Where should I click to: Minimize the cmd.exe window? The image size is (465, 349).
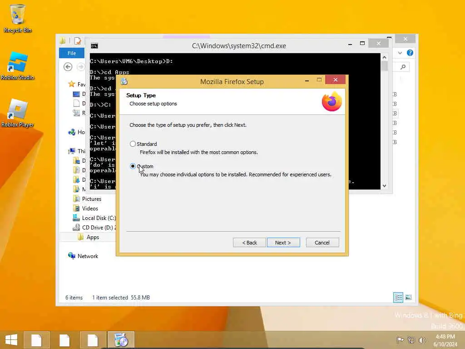tap(350, 45)
